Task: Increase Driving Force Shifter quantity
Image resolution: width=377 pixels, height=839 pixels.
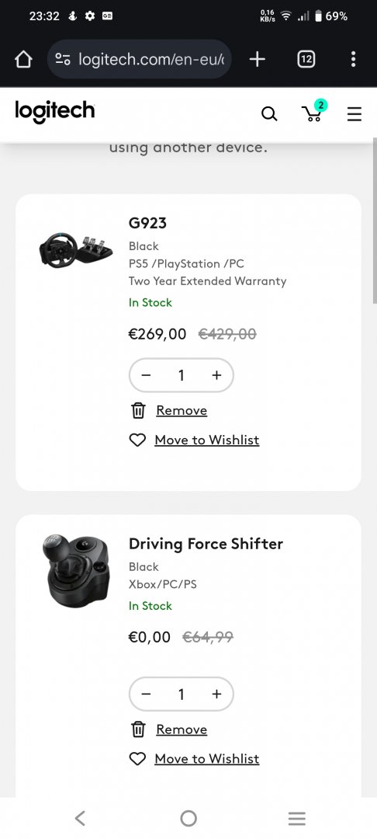Action: pyautogui.click(x=216, y=694)
